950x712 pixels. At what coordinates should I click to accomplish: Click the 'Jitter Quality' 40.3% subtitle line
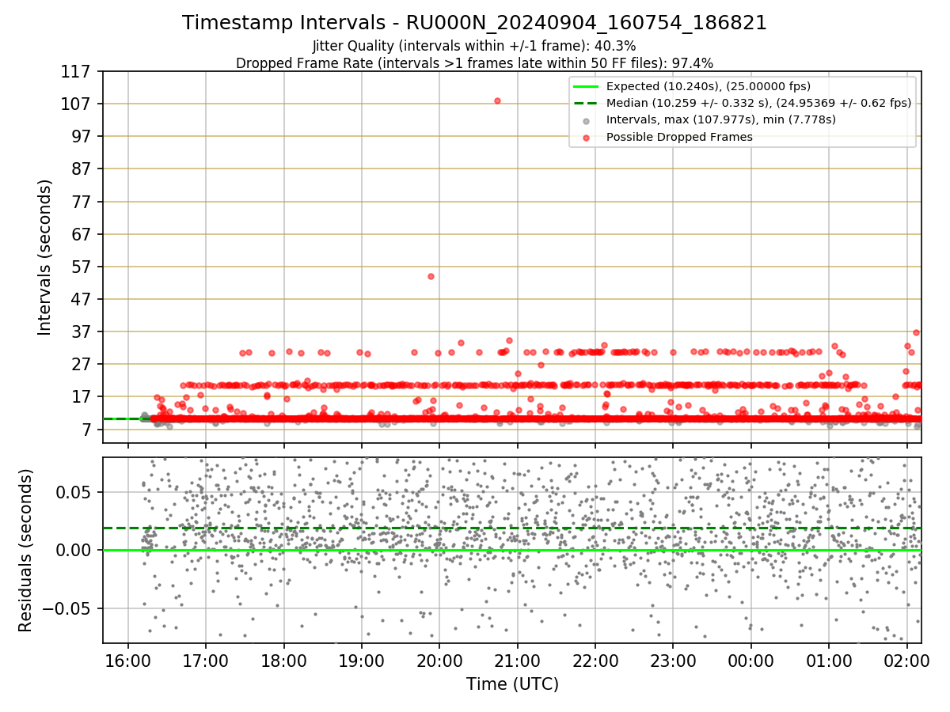(x=474, y=46)
